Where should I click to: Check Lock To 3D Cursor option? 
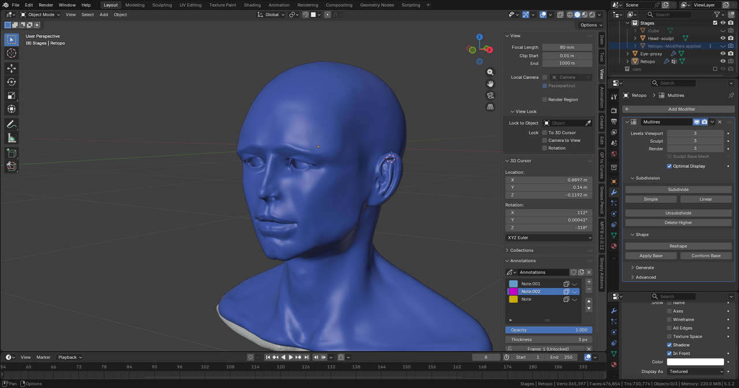(x=544, y=133)
